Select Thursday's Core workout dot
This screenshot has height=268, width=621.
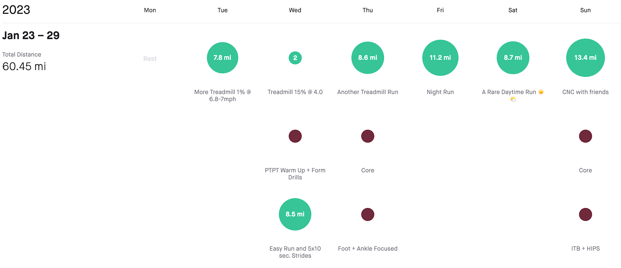coord(367,136)
